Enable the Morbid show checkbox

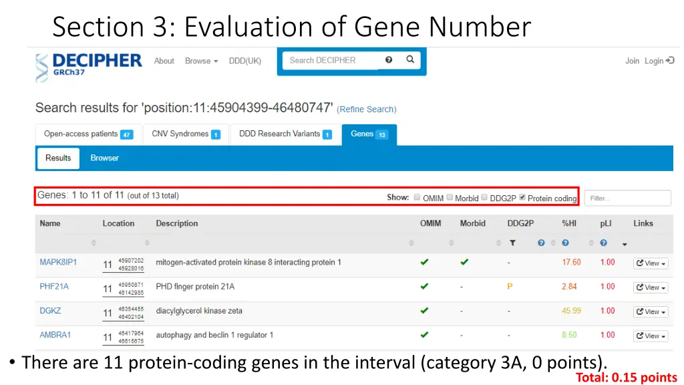click(450, 197)
